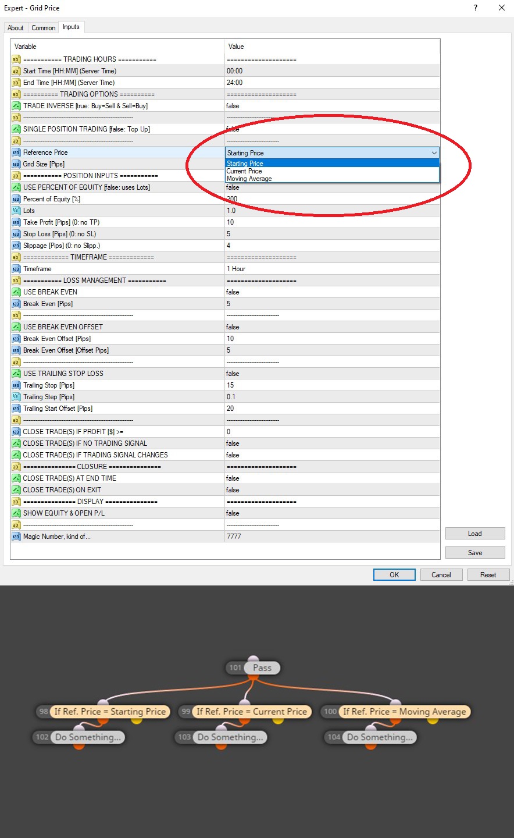Select Do Something node 104
Screen dimensions: 514x838
(x=371, y=737)
